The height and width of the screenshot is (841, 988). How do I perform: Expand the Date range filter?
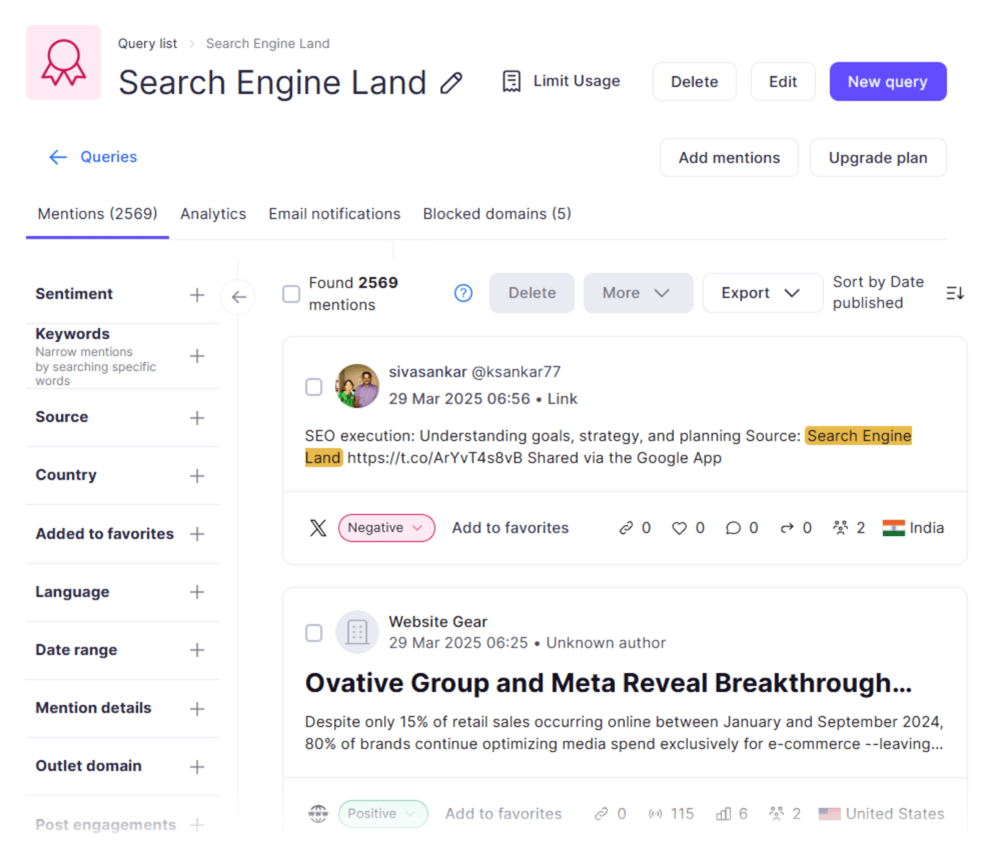[x=197, y=650]
